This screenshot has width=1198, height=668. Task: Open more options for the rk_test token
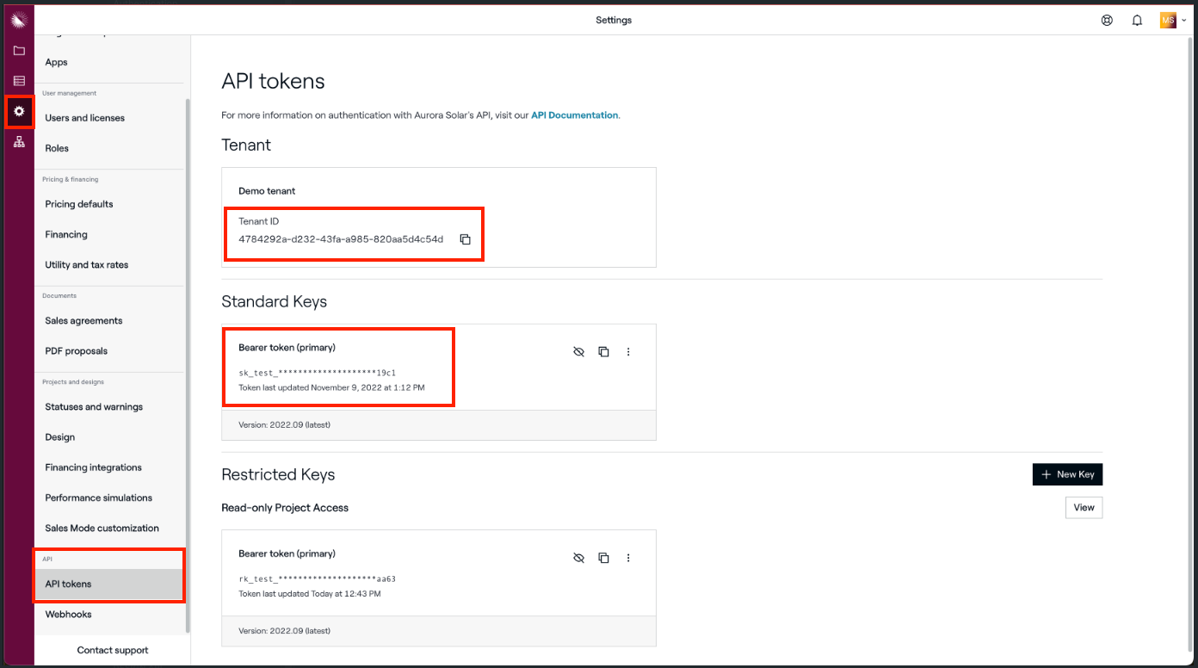[628, 558]
